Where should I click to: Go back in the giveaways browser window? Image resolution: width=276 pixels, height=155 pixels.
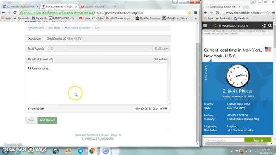point(3,12)
